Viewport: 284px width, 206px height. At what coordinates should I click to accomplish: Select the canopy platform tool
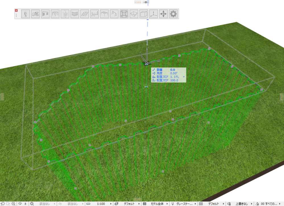(104, 14)
